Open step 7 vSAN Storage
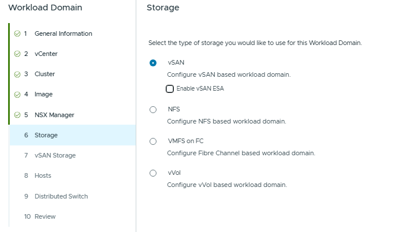Screen dimensions: 395x232 click(55, 155)
